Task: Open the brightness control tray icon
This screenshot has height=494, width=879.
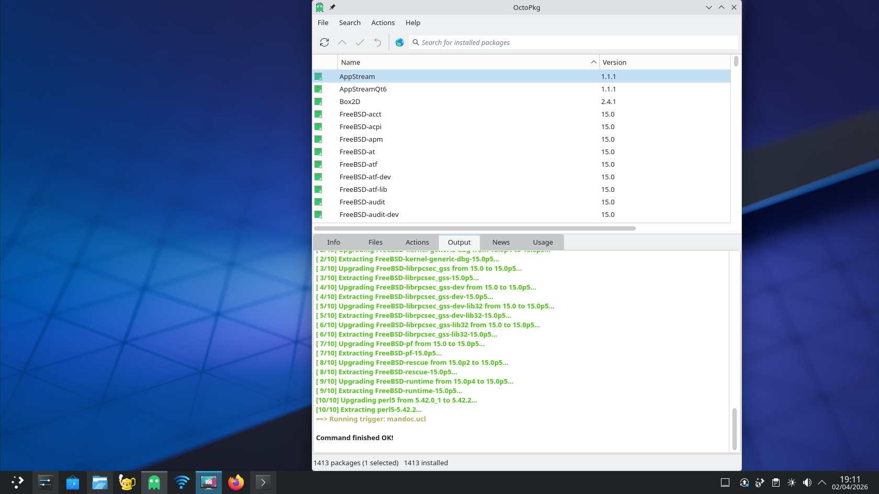Action: (x=792, y=482)
